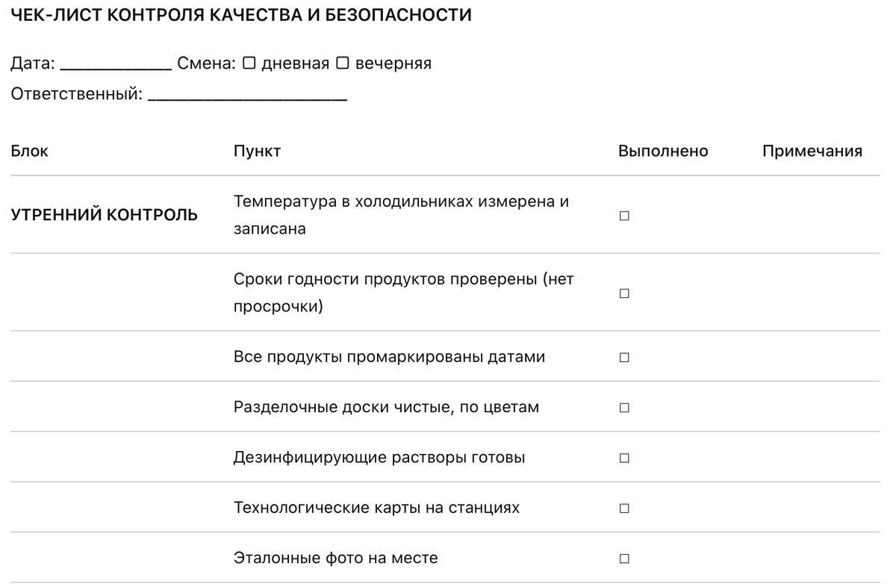
Task: Tick checkbox for 'Разделочные доски чистые' item
Action: pos(624,408)
